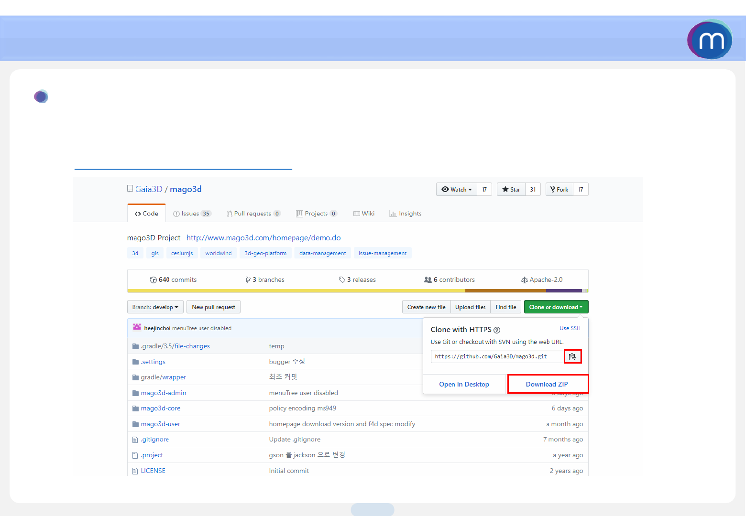Open the LICENSE file
The image size is (746, 516).
153,471
